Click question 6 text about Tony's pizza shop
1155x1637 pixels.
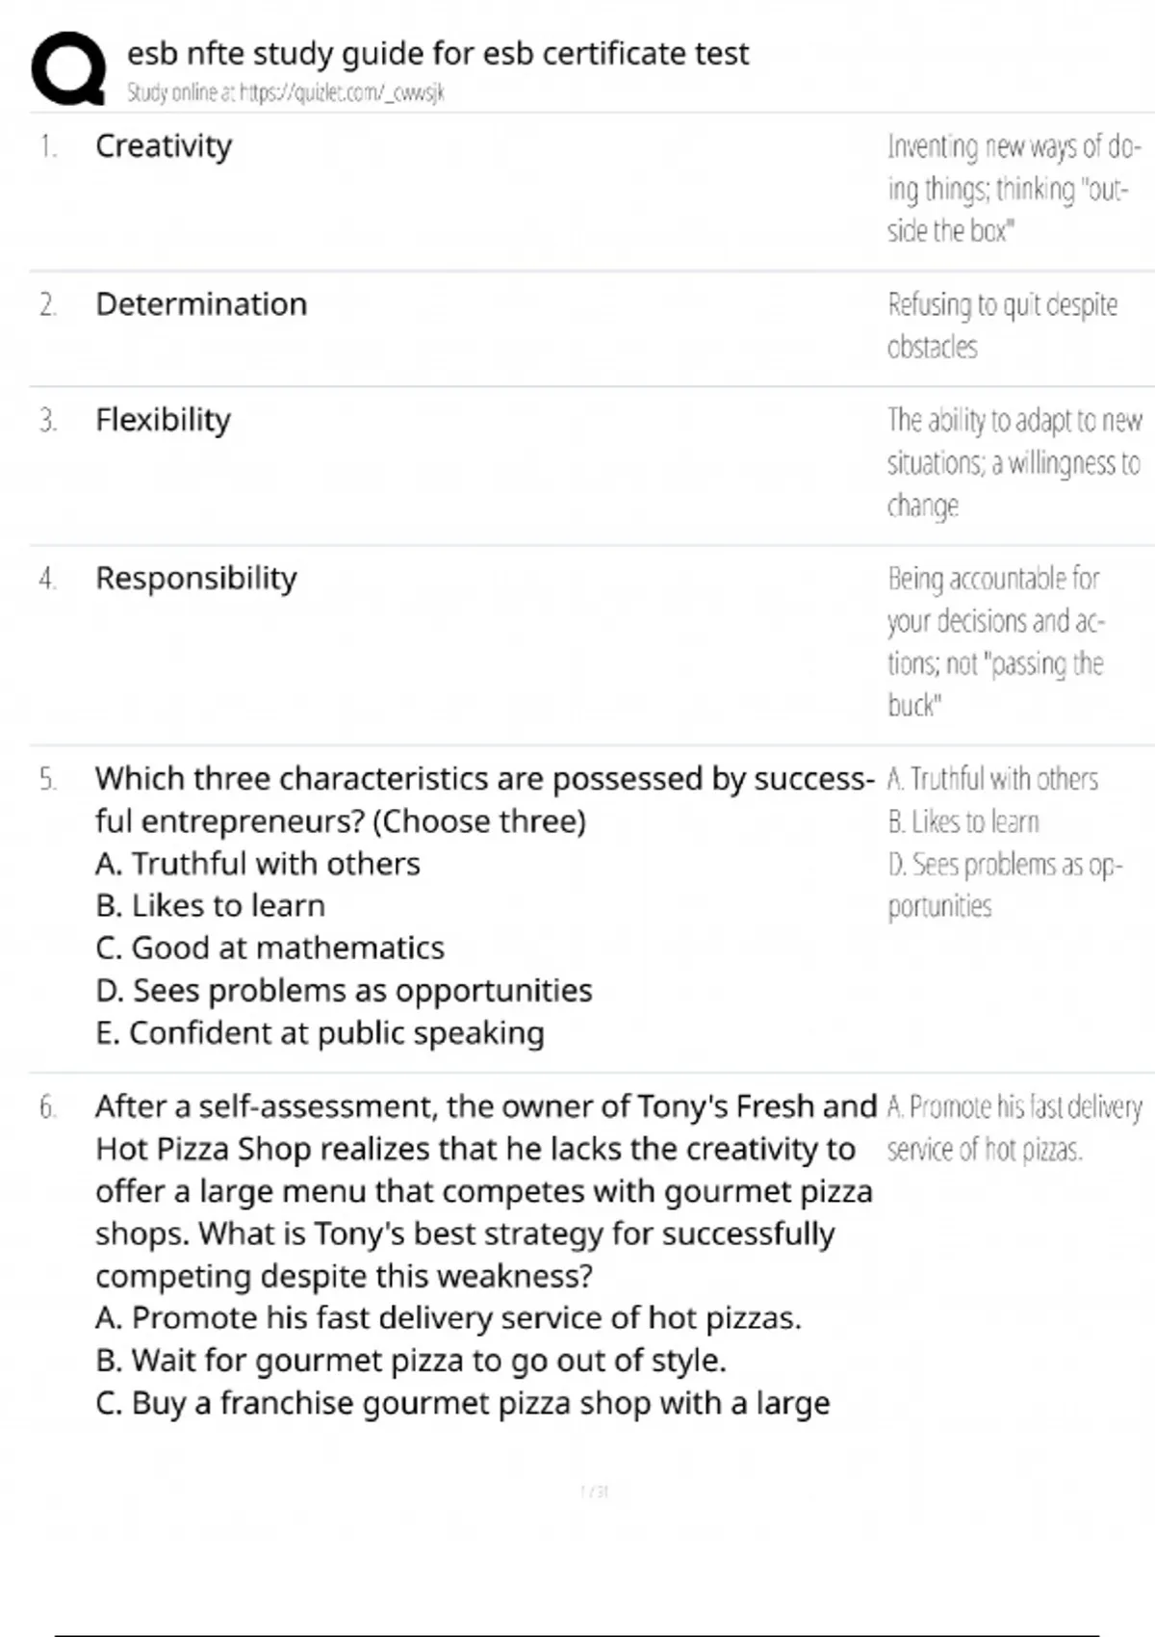point(484,1190)
